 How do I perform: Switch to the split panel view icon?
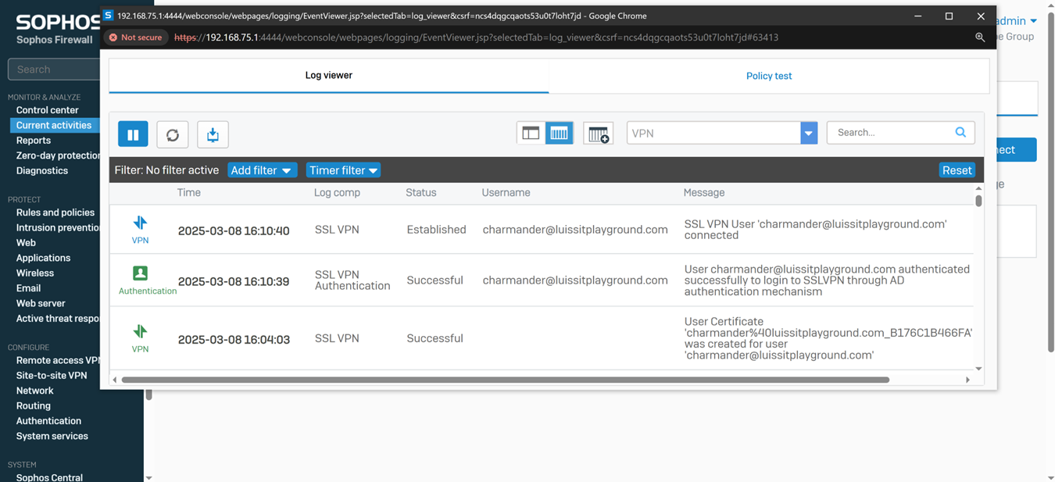[x=531, y=134]
